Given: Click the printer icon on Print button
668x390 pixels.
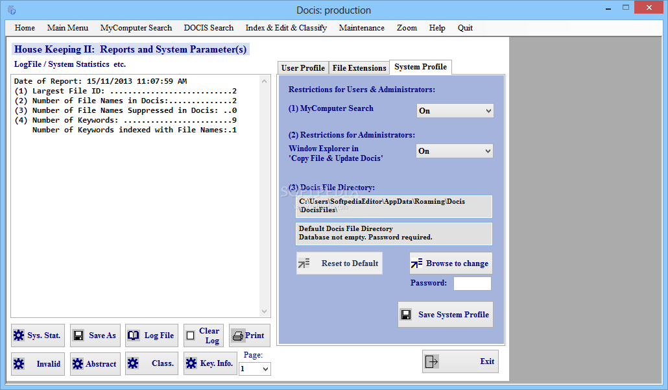Looking at the screenshot, I should tap(238, 336).
